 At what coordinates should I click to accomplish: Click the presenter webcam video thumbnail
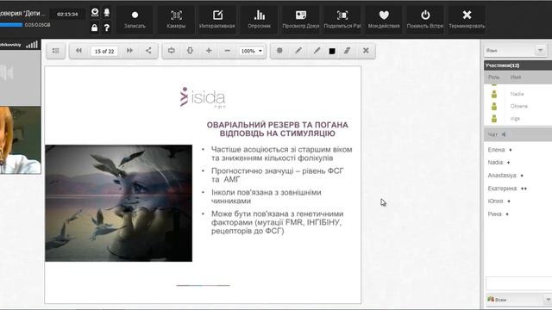21,140
